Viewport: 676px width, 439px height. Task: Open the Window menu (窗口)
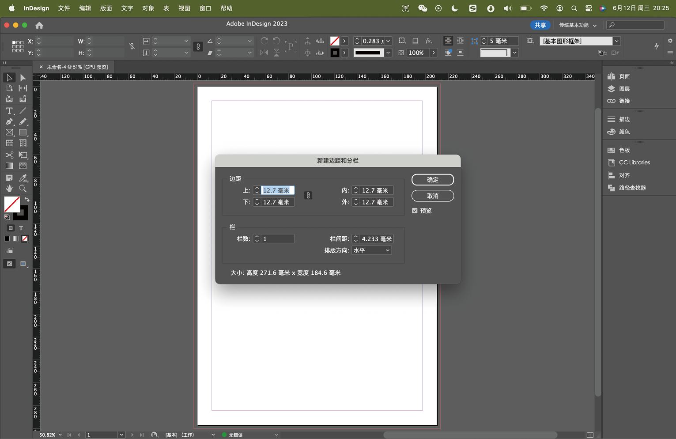tap(205, 8)
